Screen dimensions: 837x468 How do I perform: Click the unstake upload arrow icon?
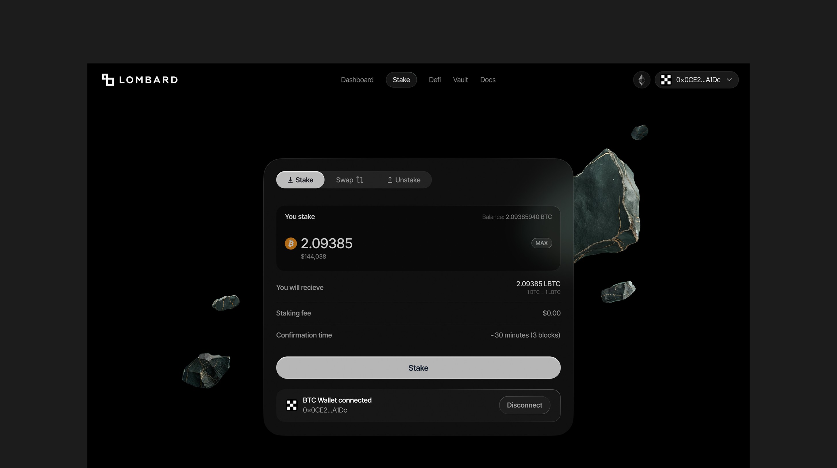point(390,180)
